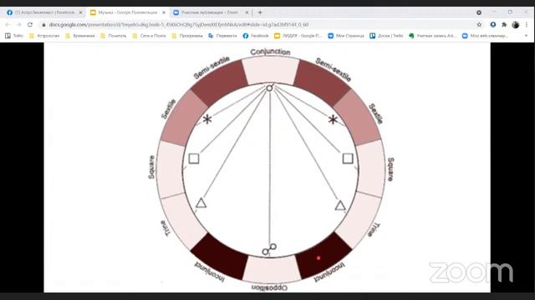This screenshot has width=535, height=300.
Task: Open the Доски | Trello bookmark
Action: pyautogui.click(x=386, y=36)
